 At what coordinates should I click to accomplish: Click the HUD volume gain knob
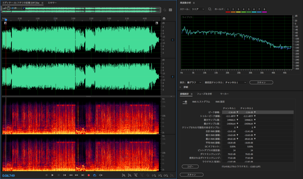tap(9, 8)
